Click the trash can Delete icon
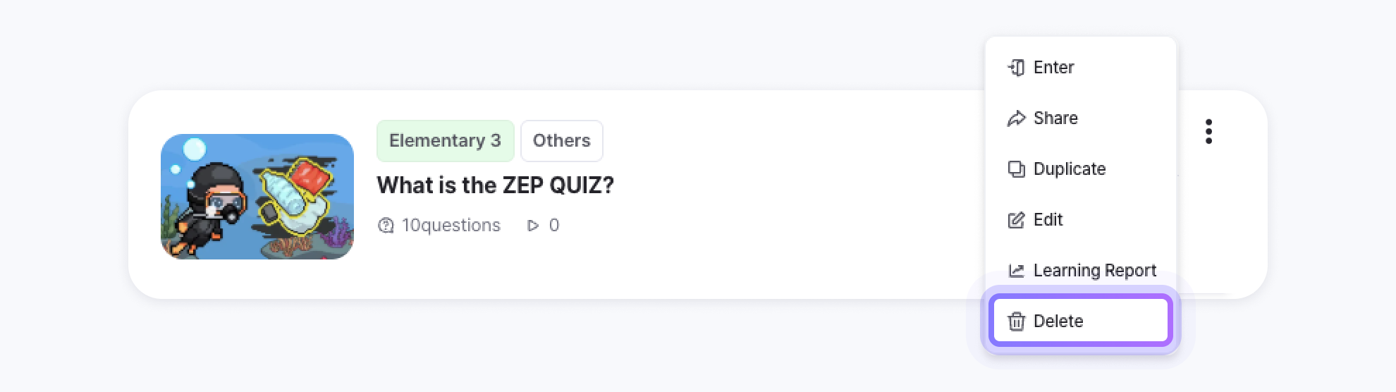 click(1016, 321)
